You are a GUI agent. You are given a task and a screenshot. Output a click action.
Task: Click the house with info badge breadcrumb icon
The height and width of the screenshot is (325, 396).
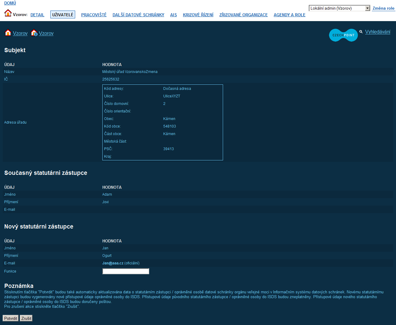pos(34,33)
